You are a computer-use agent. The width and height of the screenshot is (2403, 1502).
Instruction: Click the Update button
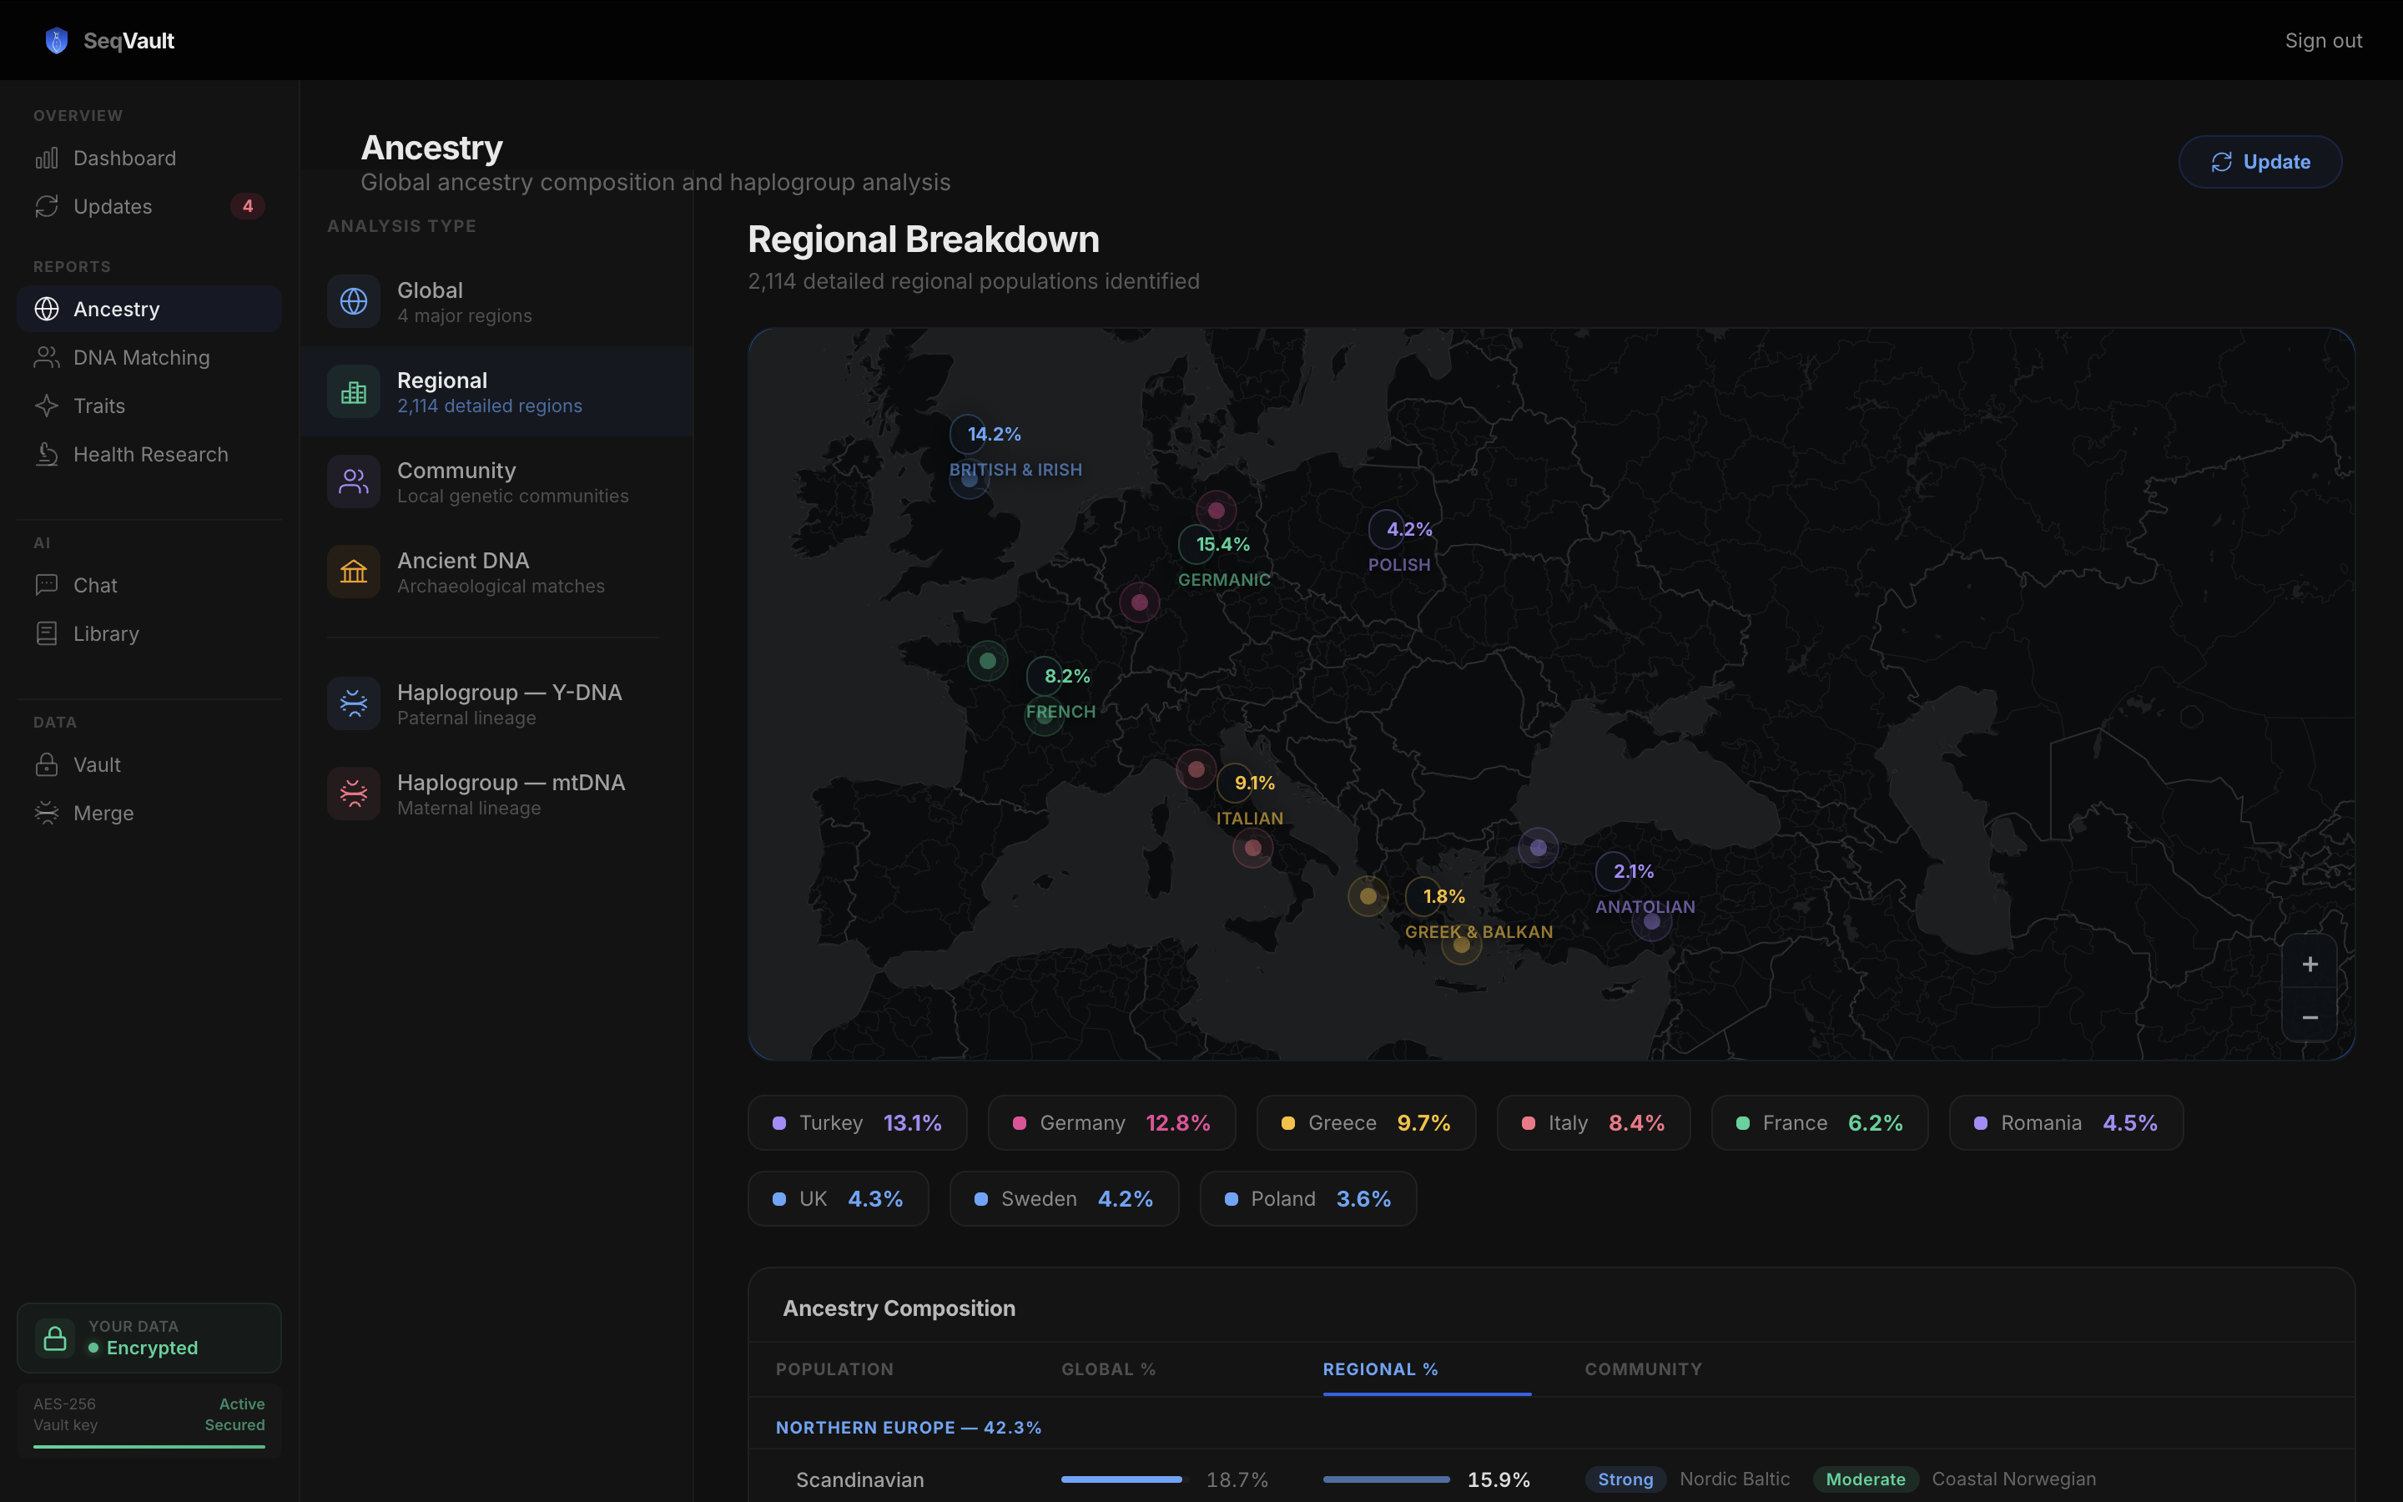pyautogui.click(x=2260, y=162)
